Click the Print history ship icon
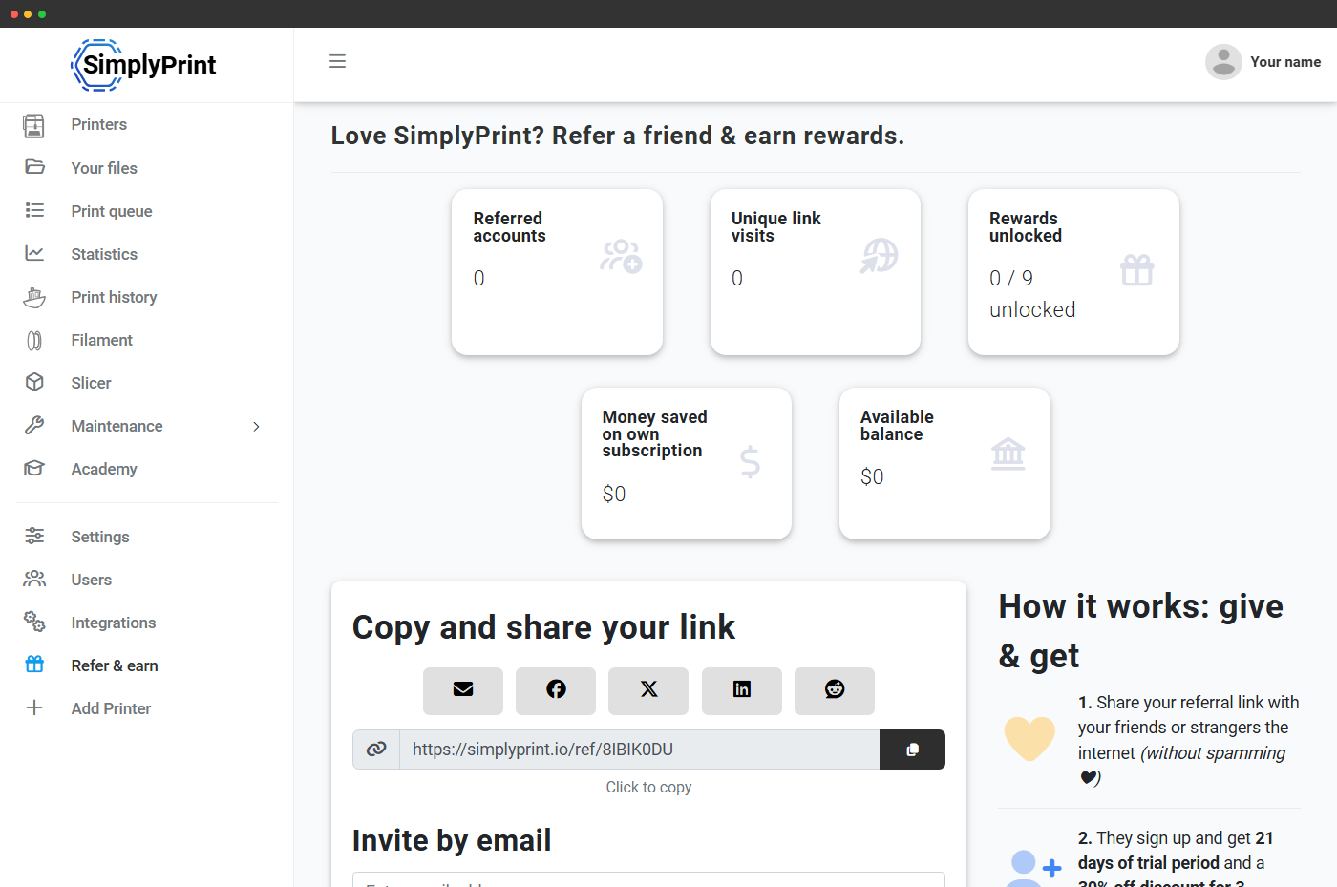This screenshot has width=1337, height=887. click(34, 297)
